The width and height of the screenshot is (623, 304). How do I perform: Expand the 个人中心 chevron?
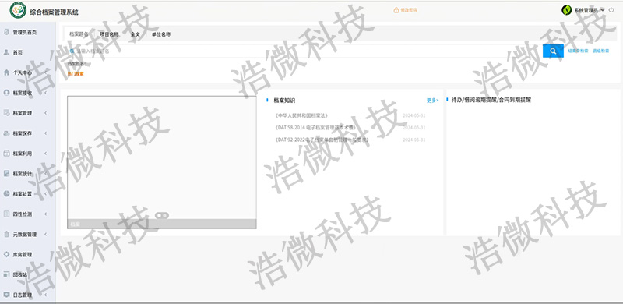click(x=45, y=72)
